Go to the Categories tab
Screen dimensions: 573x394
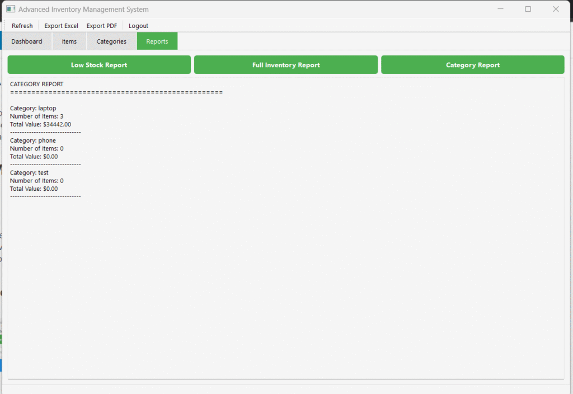click(111, 41)
